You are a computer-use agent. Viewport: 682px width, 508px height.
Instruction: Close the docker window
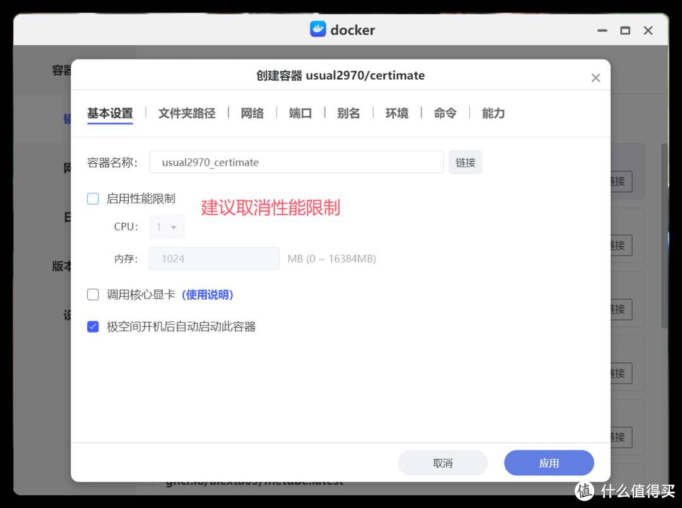[648, 30]
